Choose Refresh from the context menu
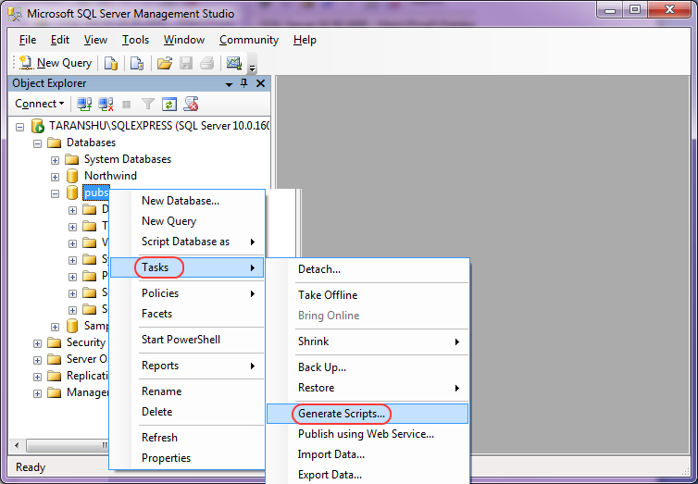This screenshot has height=484, width=698. [x=187, y=438]
